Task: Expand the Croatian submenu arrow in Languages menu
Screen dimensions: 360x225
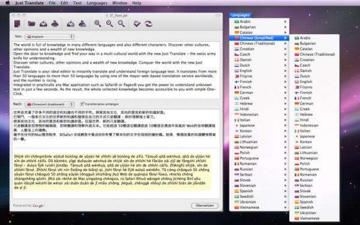Action: point(286,49)
